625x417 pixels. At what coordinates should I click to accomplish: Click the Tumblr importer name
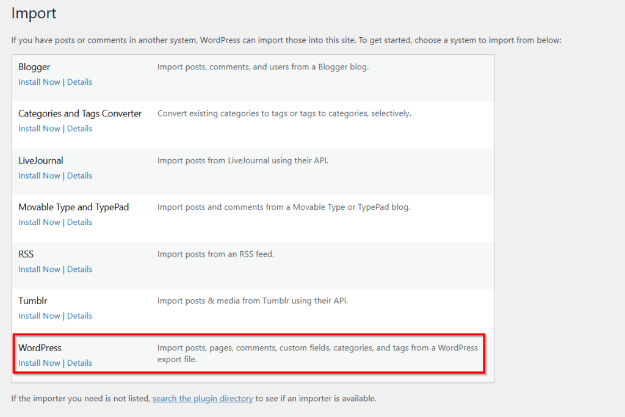32,301
